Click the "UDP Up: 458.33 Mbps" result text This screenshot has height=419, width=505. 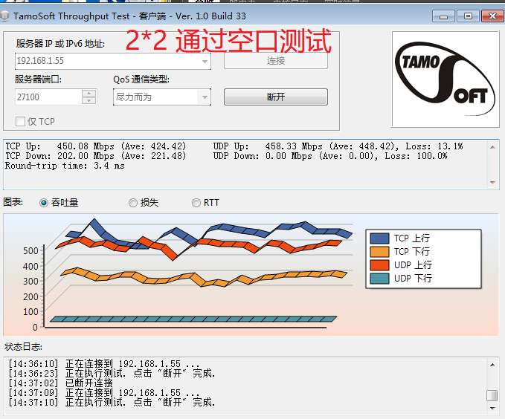[x=268, y=146]
